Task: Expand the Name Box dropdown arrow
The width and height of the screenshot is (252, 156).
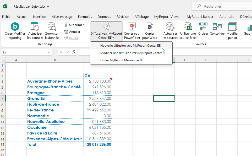Action: 50,52
